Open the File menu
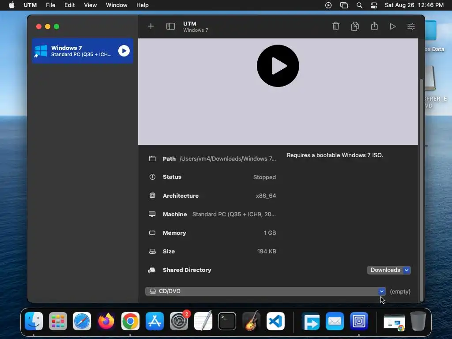 tap(50, 5)
